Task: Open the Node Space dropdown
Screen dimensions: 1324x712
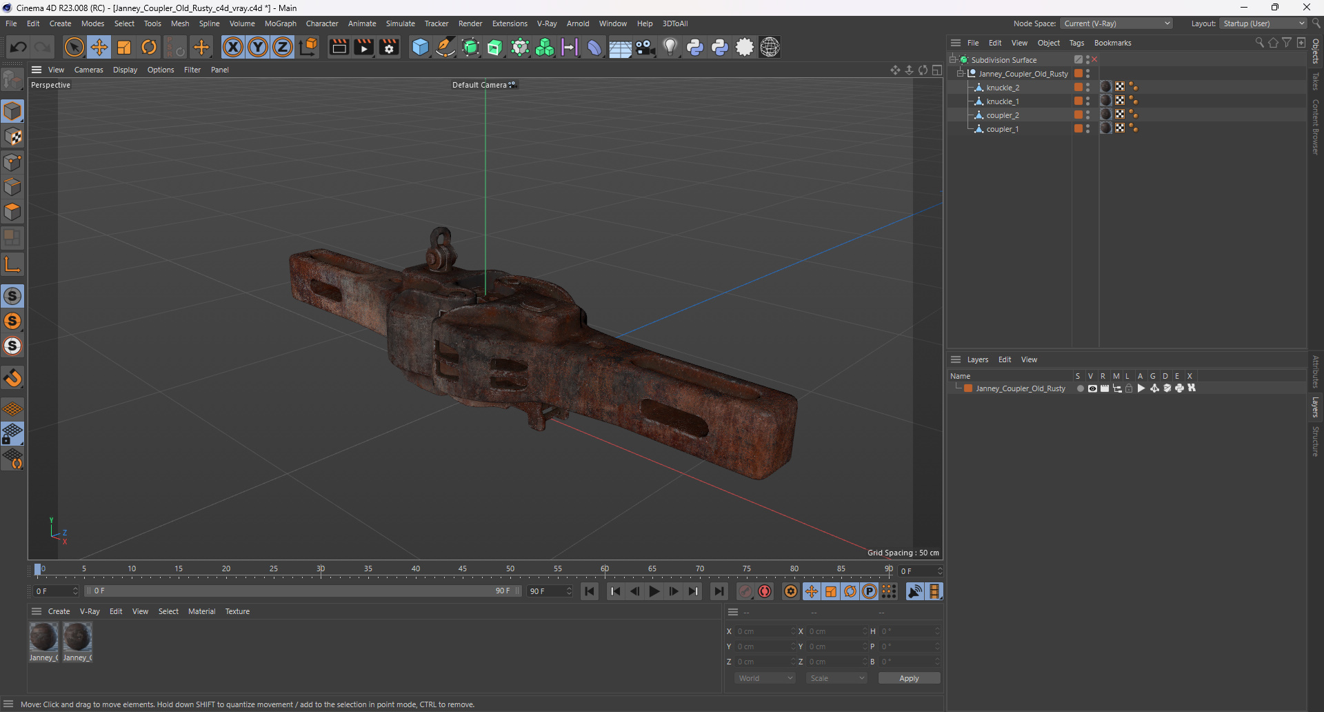Action: (1116, 23)
